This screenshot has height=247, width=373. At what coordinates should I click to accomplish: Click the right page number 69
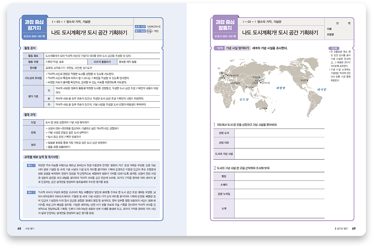[x=354, y=228]
